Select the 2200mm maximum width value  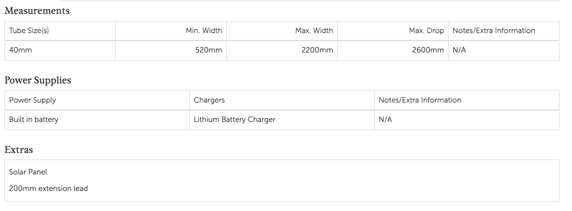click(x=317, y=50)
